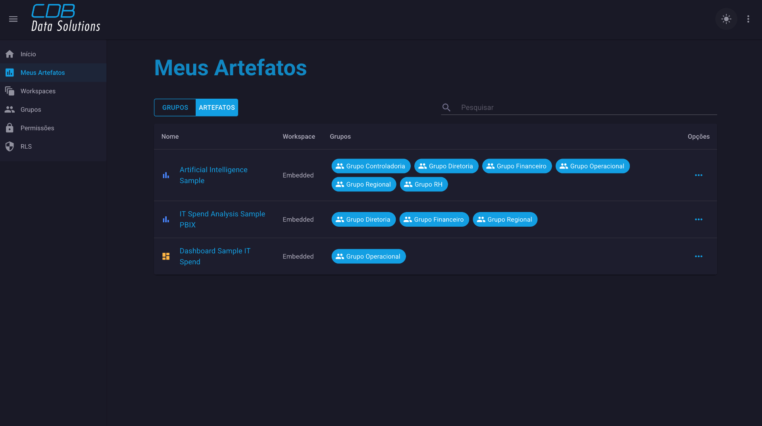Open options for Artificial Intelligence Sample
Screen dimensions: 762x426
[x=698, y=175]
